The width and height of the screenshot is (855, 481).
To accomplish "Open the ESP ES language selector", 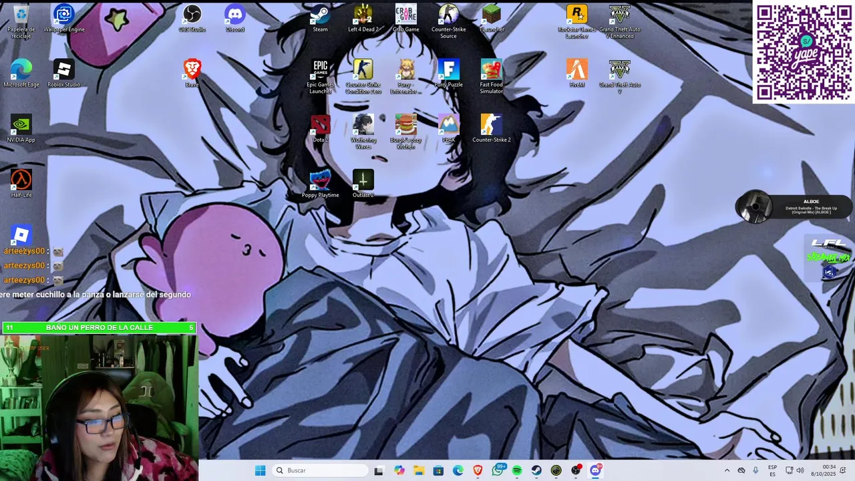I will click(x=772, y=470).
